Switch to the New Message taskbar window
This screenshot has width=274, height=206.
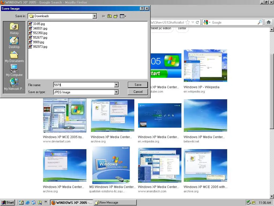click(115, 203)
